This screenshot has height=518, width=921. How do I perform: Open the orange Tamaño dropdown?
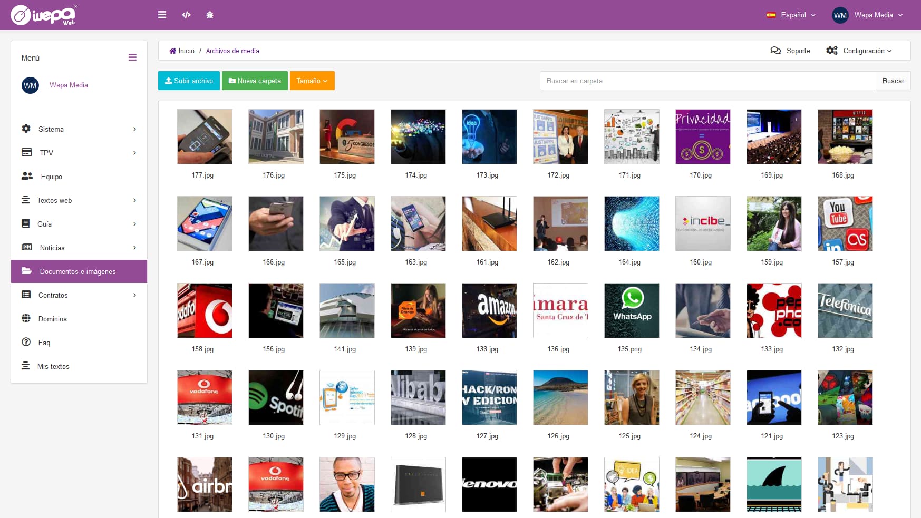coord(312,81)
